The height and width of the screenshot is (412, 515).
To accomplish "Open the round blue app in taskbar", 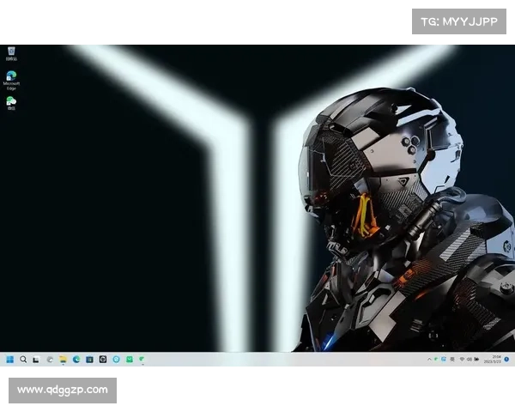I will click(x=116, y=359).
